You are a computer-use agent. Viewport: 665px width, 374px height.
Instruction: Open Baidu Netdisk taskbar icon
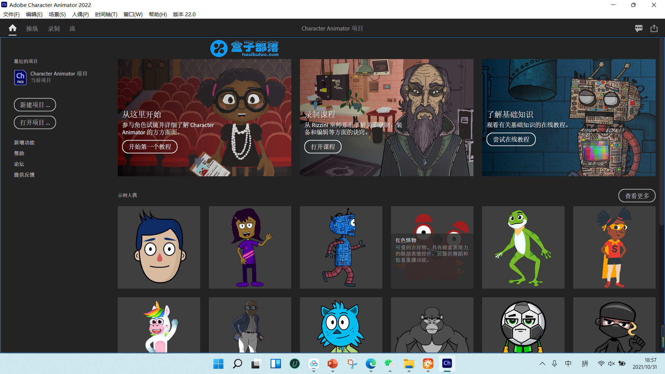tap(313, 364)
